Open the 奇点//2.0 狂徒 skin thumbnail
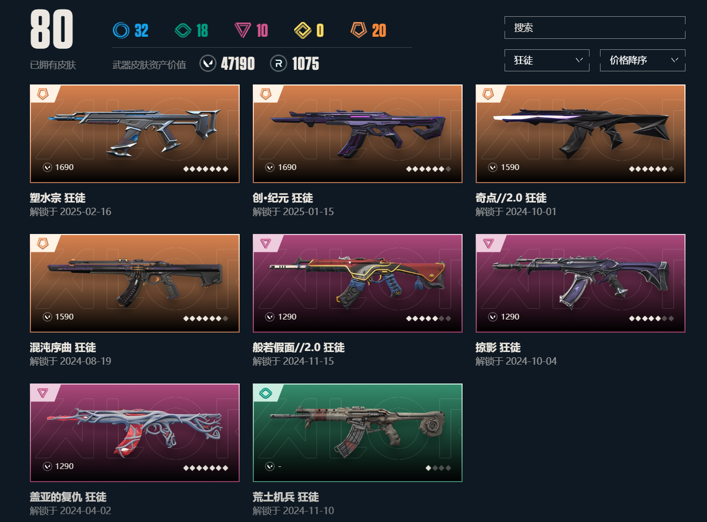The height and width of the screenshot is (522, 707). [581, 134]
